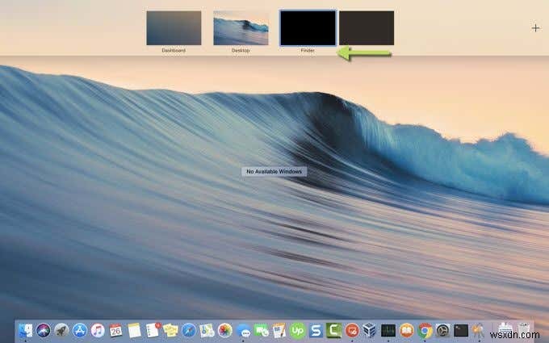This screenshot has width=549, height=343.
Task: Launch FaceTime from the Dock
Action: pos(262,330)
